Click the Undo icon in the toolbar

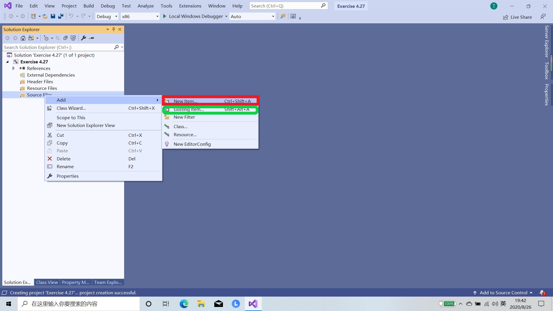point(71,16)
